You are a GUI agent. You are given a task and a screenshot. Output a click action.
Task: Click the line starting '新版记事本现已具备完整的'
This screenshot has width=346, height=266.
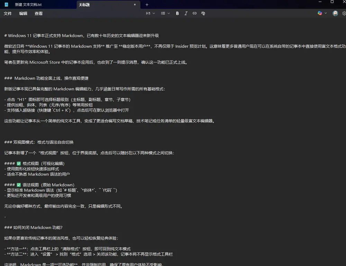pyautogui.click(x=84, y=89)
